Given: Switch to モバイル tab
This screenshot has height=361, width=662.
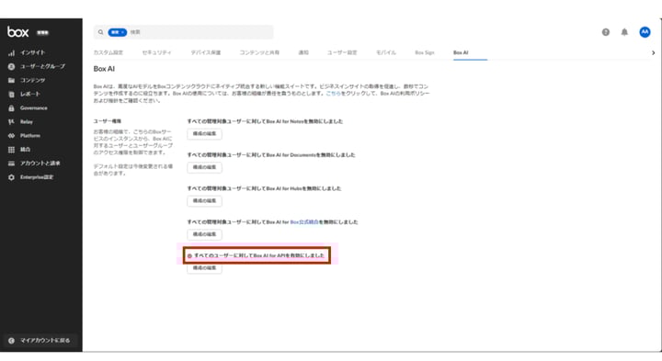Looking at the screenshot, I should click(x=386, y=52).
